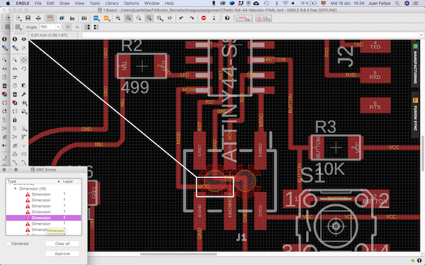The image size is (425, 265).
Task: Select the Delete trash can tool
Action: [14, 94]
